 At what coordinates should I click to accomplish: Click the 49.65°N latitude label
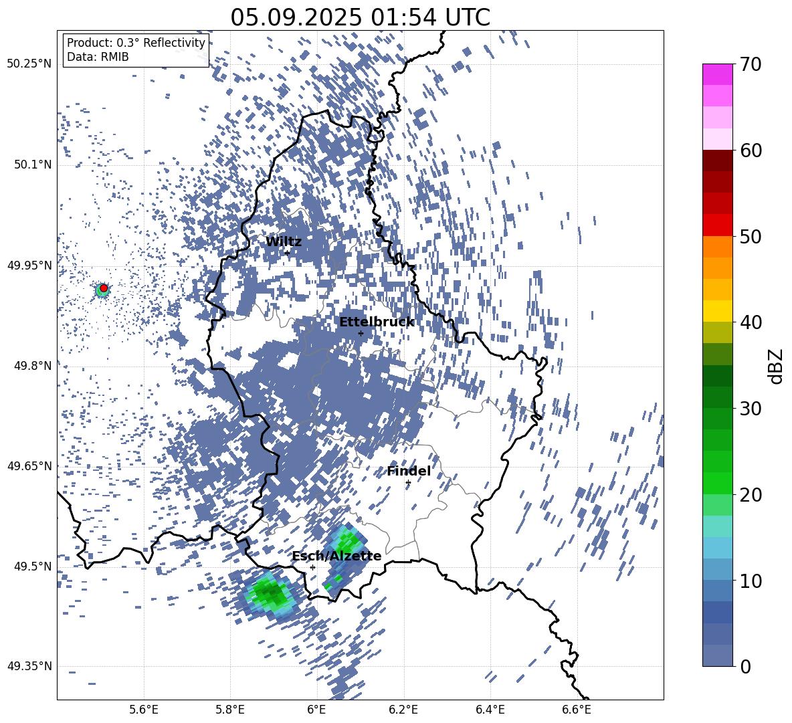click(29, 466)
